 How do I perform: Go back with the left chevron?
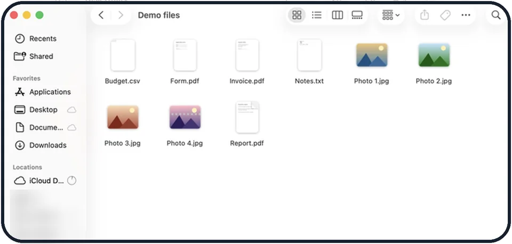point(101,15)
